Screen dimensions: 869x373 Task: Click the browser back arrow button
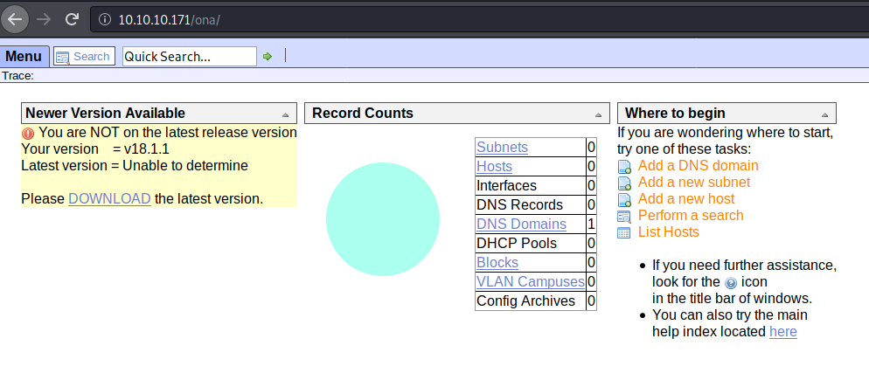tap(16, 18)
